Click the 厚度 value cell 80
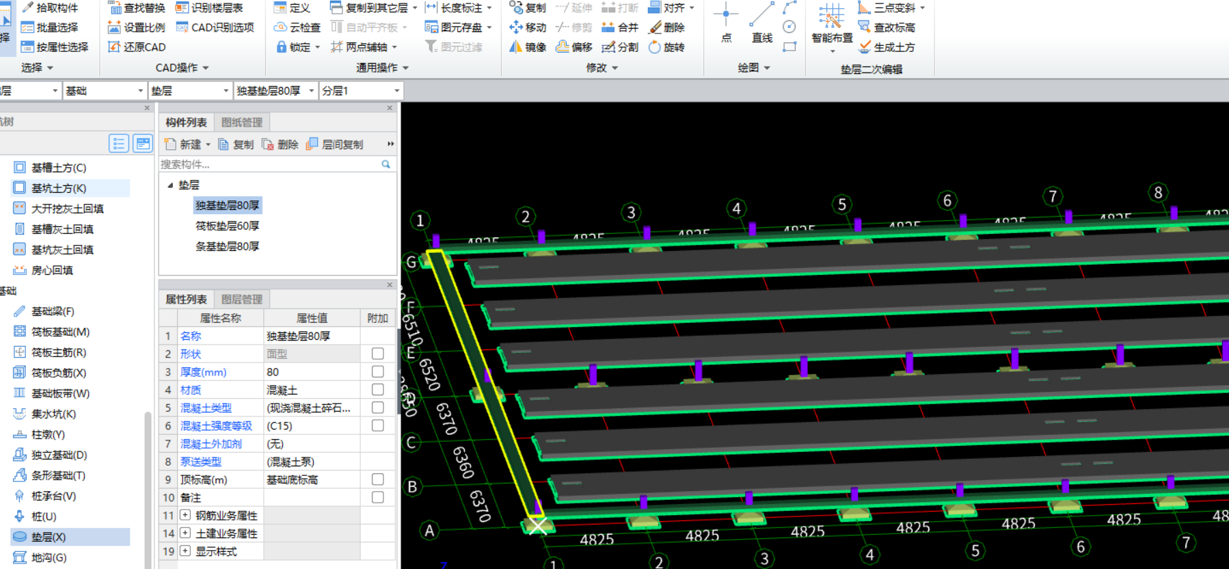This screenshot has height=569, width=1229. click(312, 371)
